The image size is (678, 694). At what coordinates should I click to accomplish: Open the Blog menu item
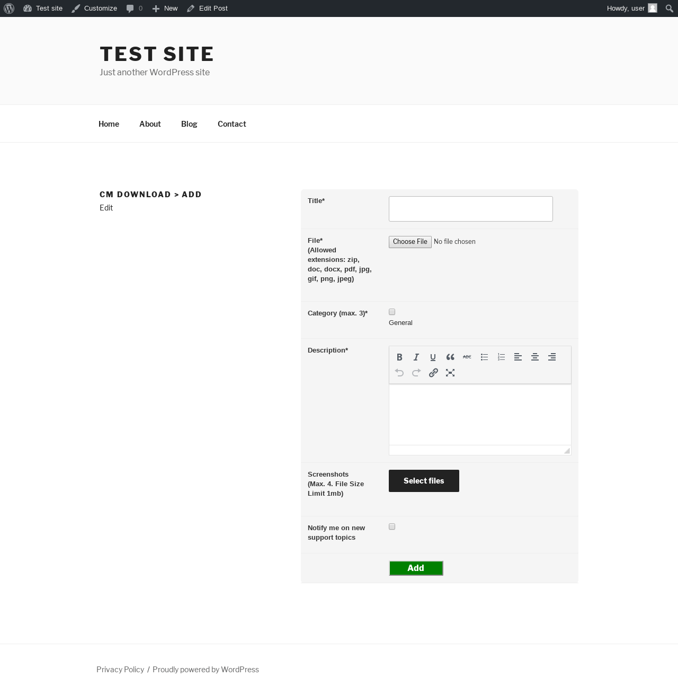[x=189, y=124]
